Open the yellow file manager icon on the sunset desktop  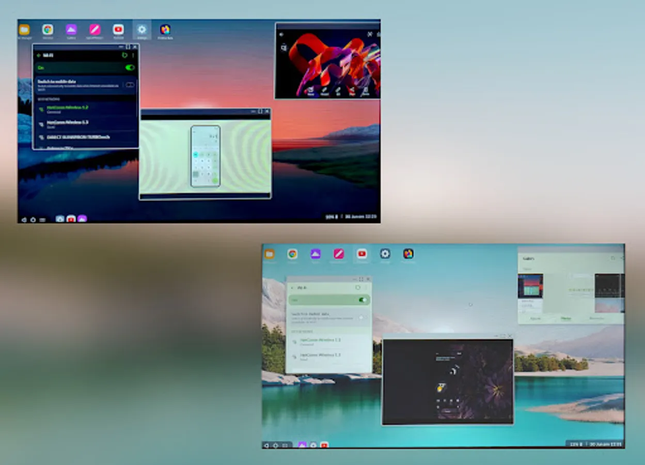point(24,29)
